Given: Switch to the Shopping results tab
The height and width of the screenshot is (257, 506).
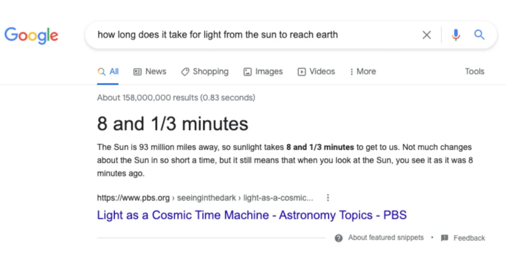Looking at the screenshot, I should pyautogui.click(x=211, y=72).
